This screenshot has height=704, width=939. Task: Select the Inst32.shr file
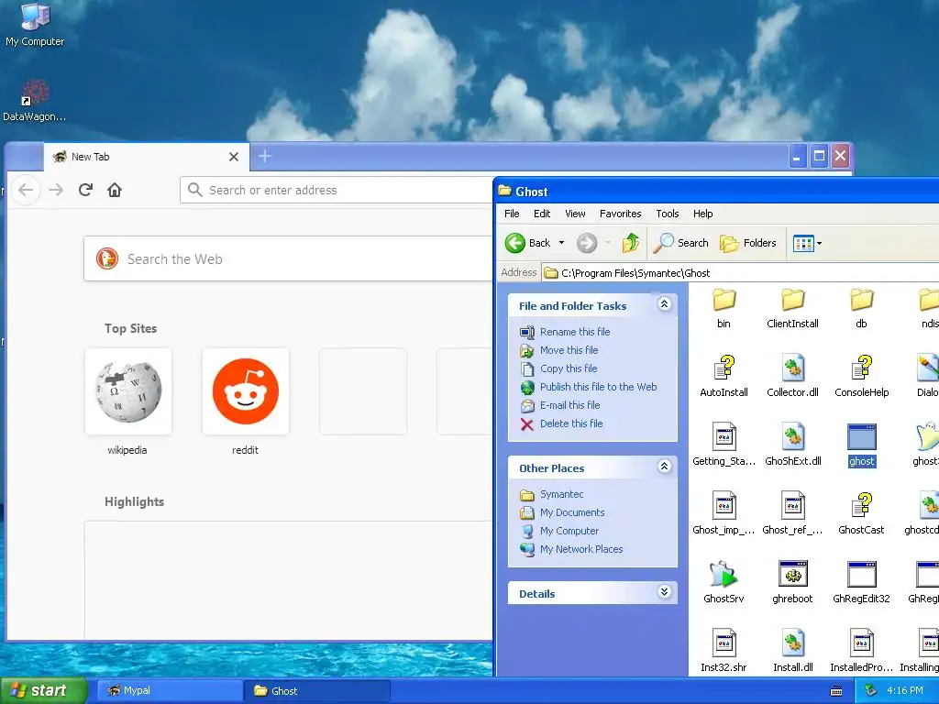(724, 651)
